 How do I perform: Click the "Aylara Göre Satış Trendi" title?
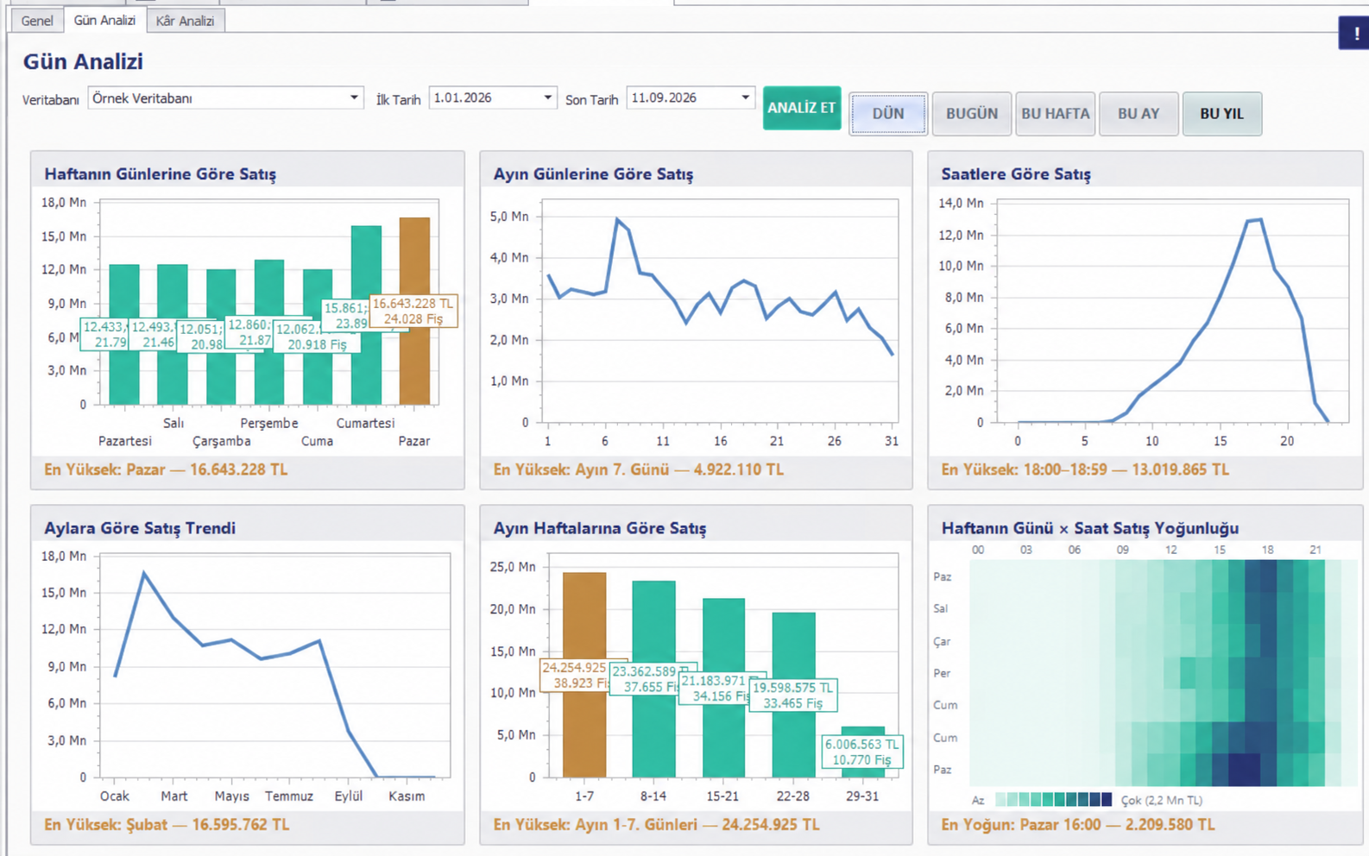coord(140,528)
